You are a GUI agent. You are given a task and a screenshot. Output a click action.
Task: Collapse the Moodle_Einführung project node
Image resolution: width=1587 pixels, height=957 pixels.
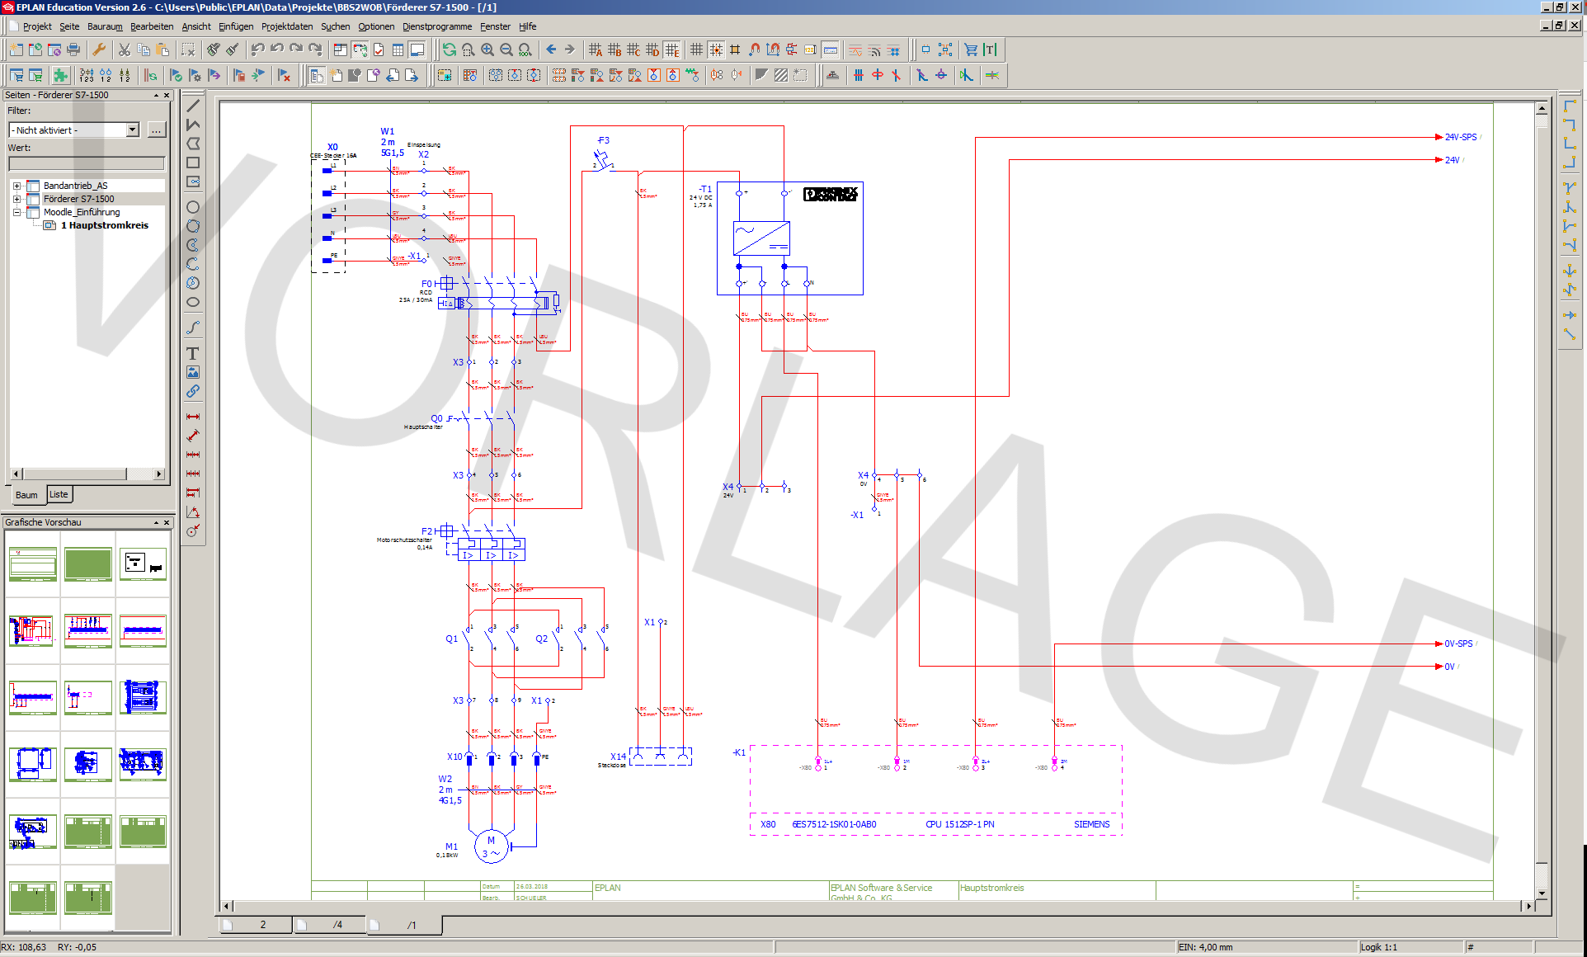(16, 212)
